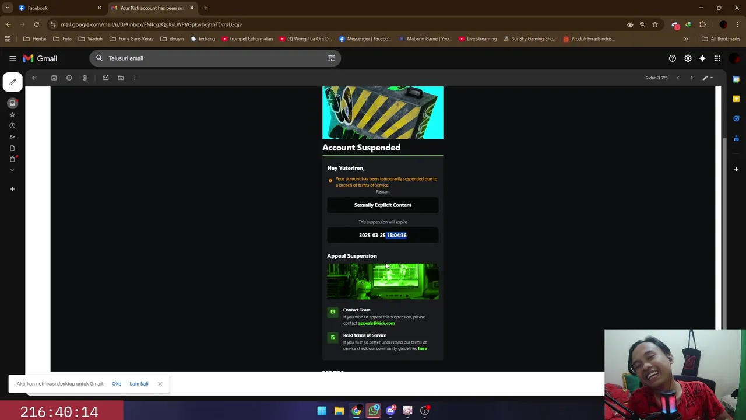
Task: Accept notifications with Oke
Action: coord(117,384)
